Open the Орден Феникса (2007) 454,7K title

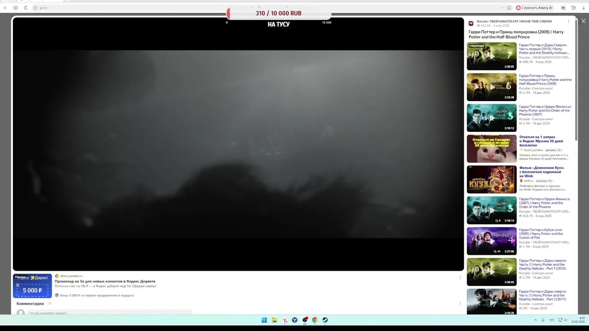(x=544, y=203)
